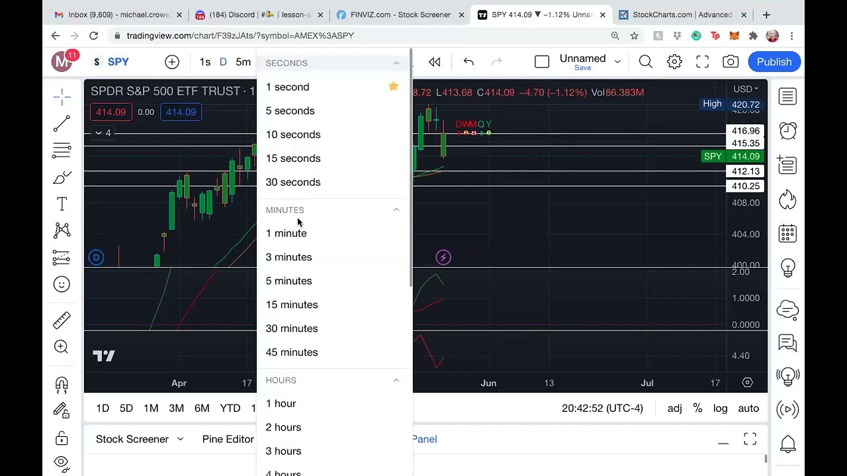Toggle the log scale
This screenshot has height=476, width=847.
click(720, 408)
